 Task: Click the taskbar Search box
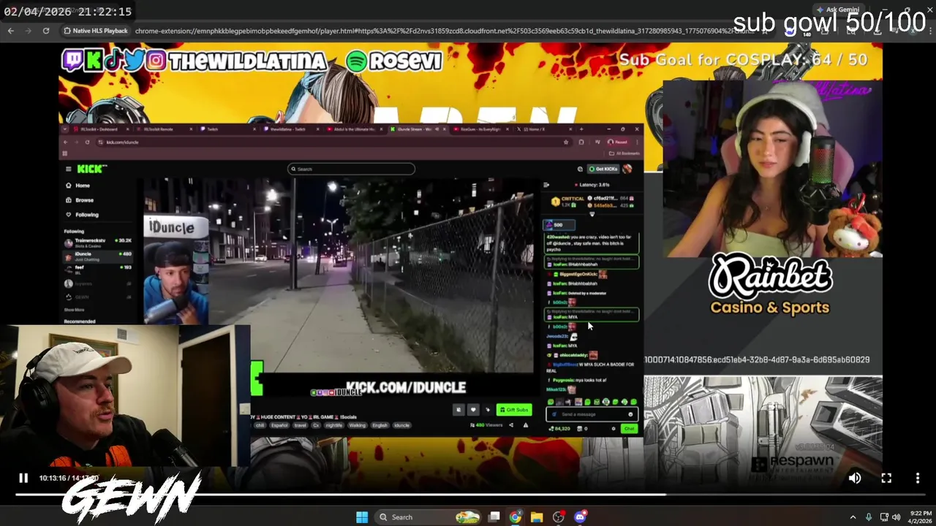tap(427, 517)
